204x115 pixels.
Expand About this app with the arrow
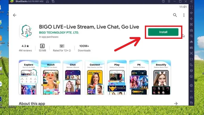tap(176, 103)
